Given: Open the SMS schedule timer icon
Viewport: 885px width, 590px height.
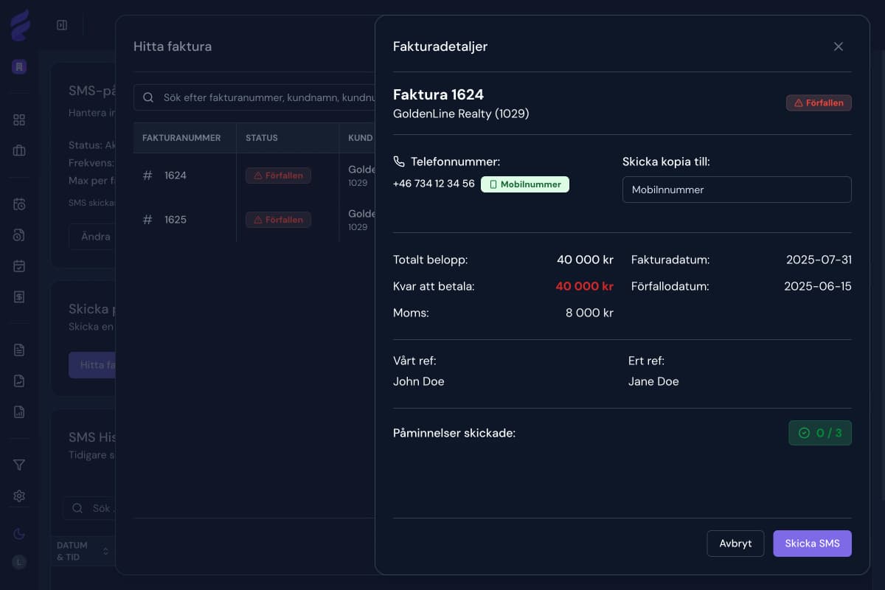Looking at the screenshot, I should coord(19,204).
